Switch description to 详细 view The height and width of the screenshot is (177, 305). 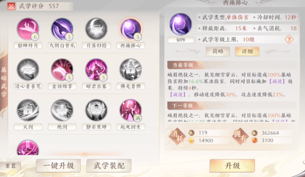click(x=247, y=51)
